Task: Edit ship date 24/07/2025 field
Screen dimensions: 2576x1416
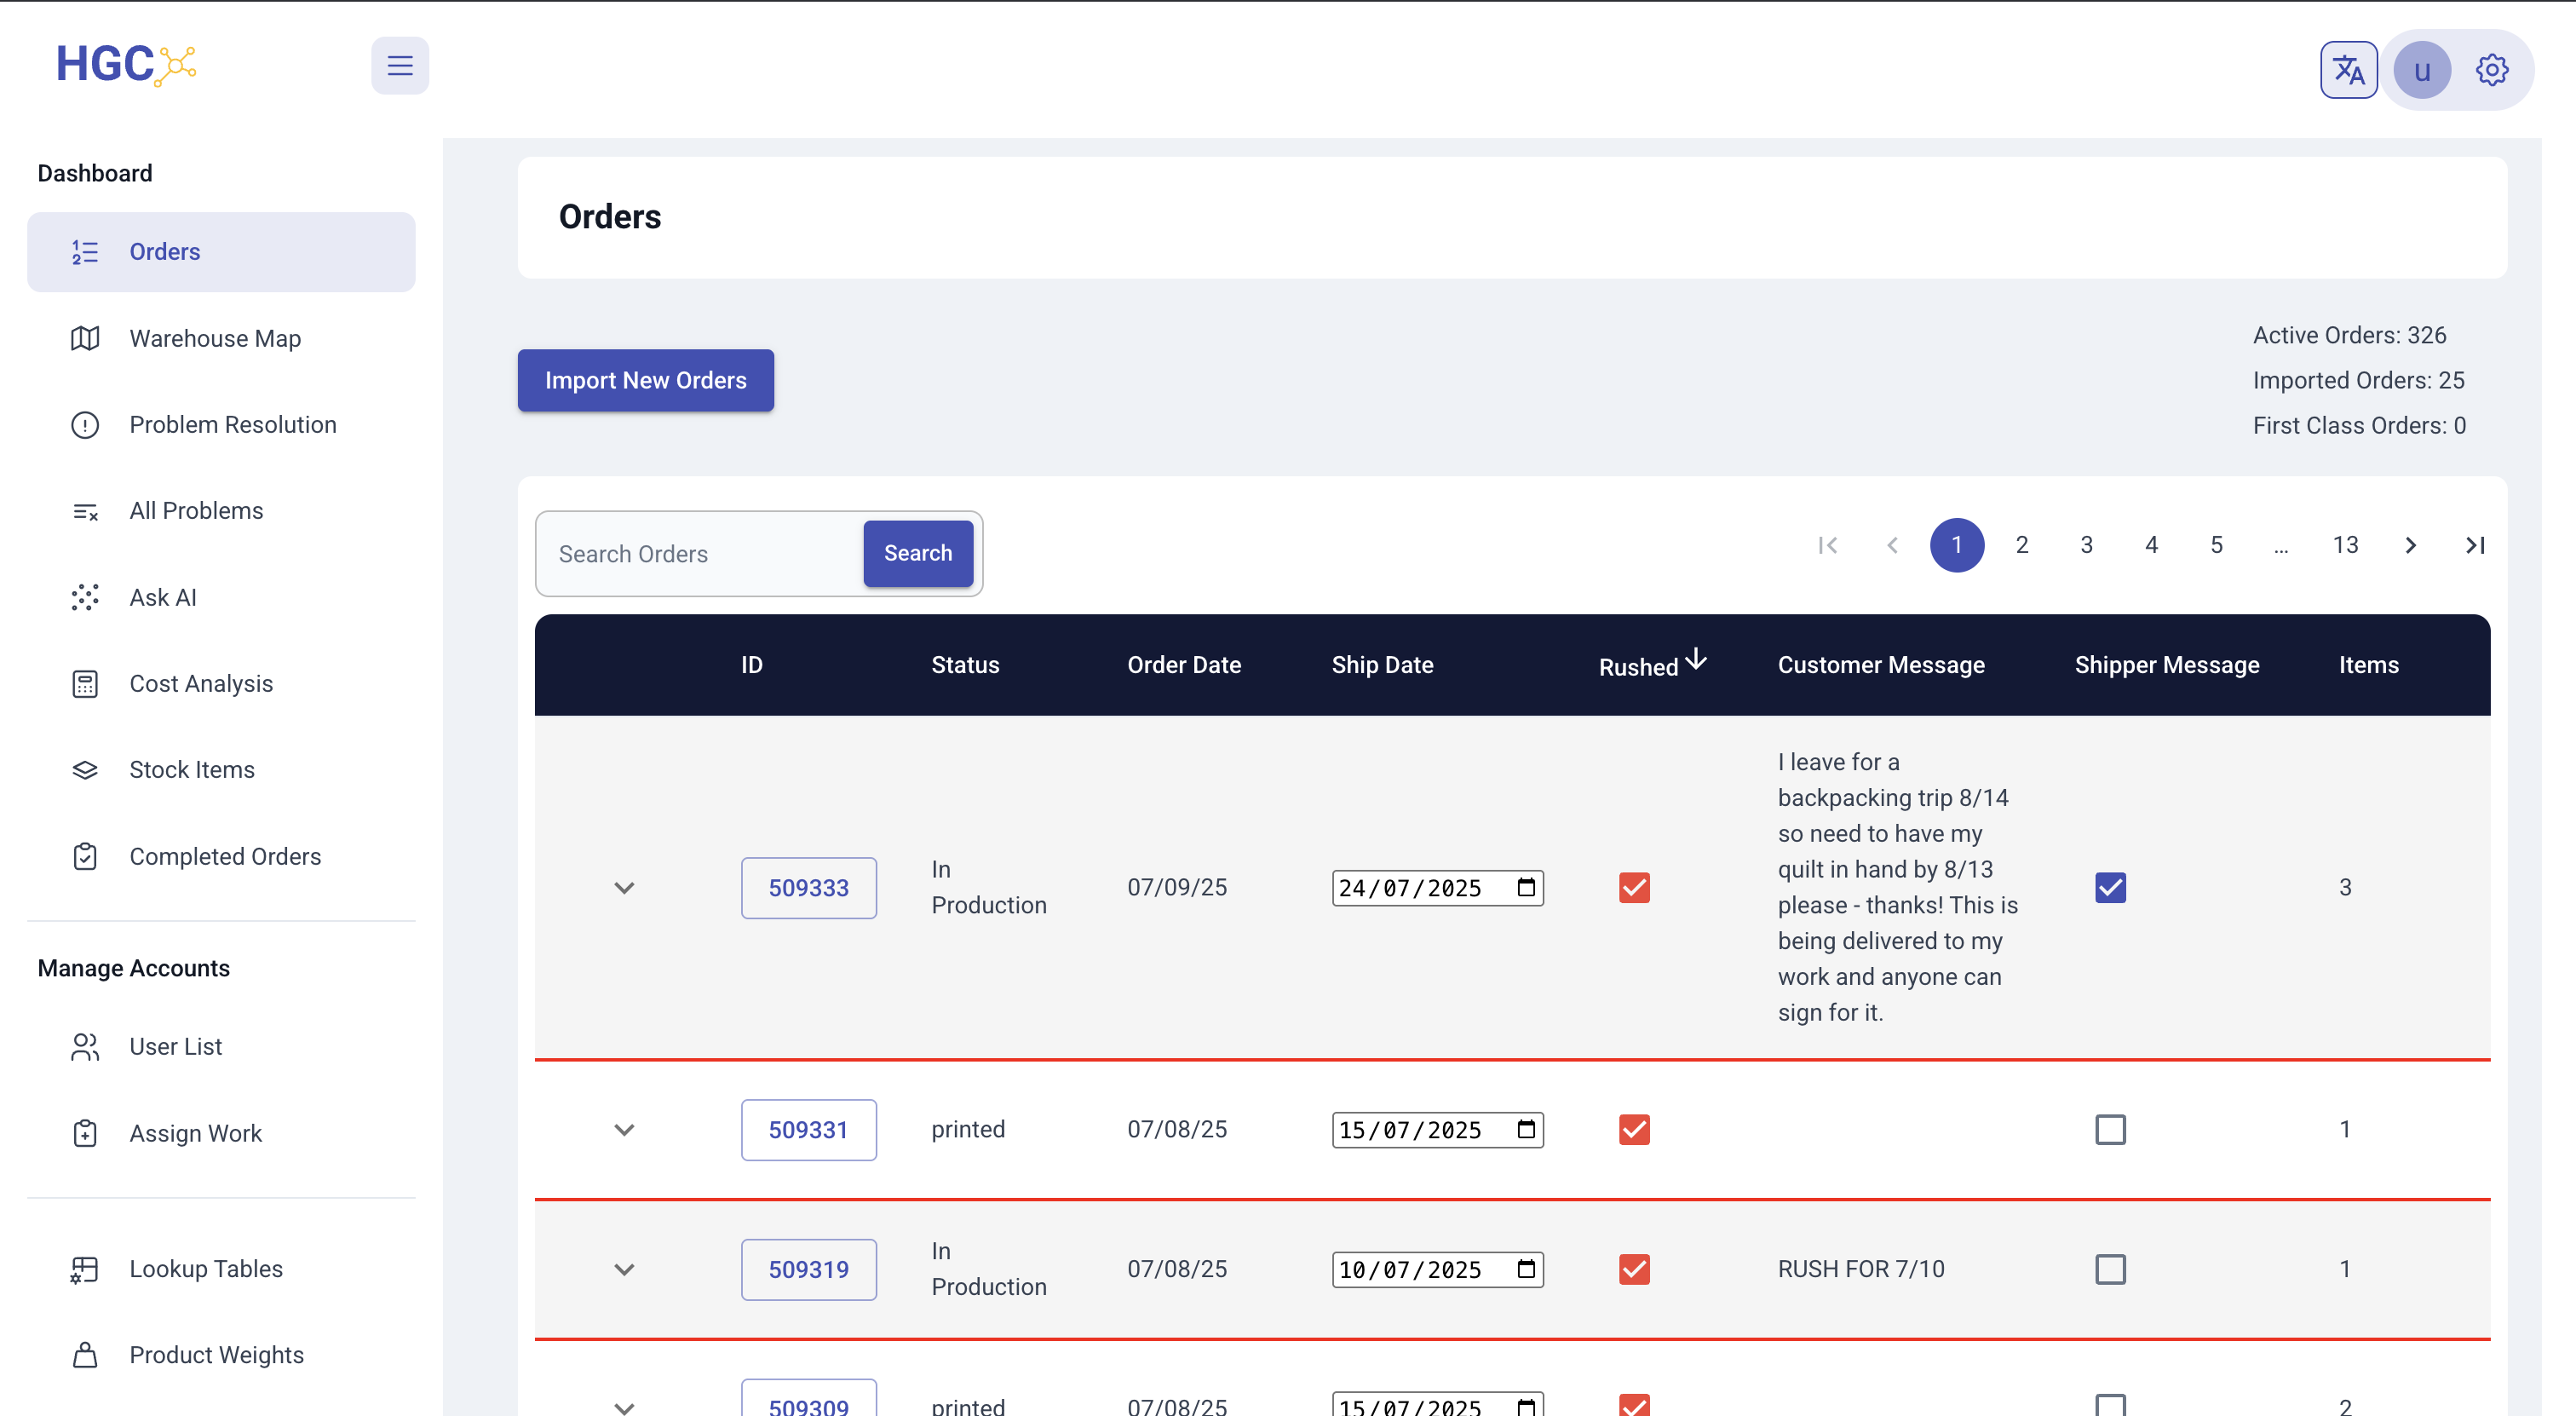Action: point(1437,888)
